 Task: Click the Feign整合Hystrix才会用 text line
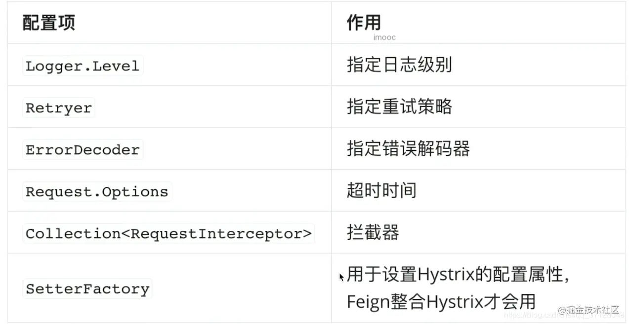pos(441,302)
